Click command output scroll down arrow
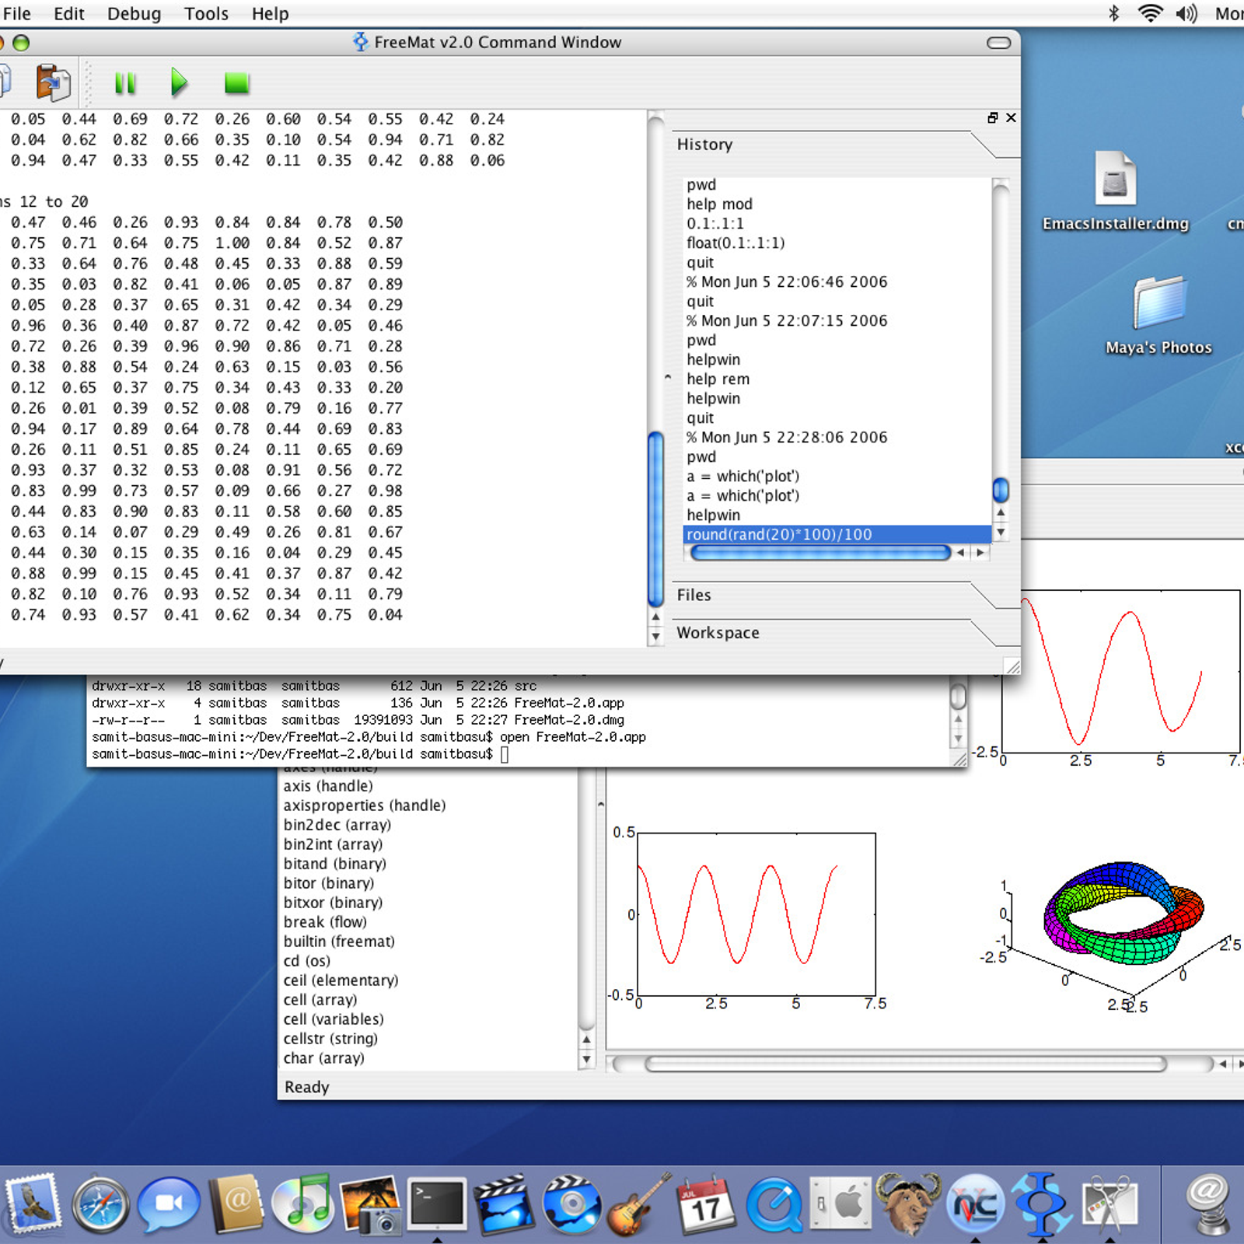 (655, 636)
